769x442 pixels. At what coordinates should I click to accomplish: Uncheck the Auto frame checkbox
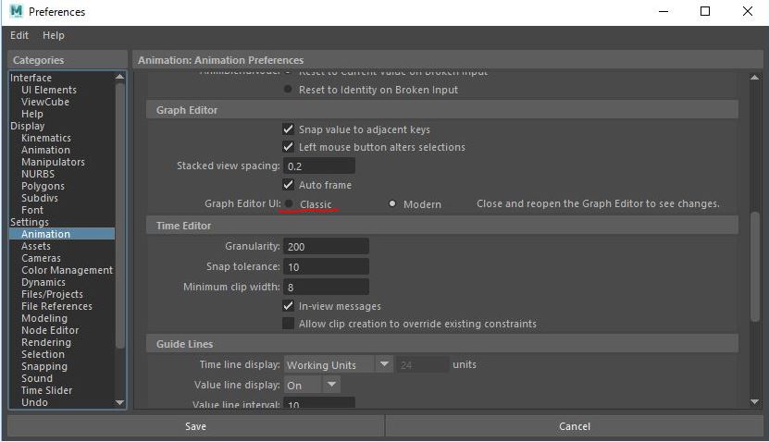pyautogui.click(x=289, y=185)
